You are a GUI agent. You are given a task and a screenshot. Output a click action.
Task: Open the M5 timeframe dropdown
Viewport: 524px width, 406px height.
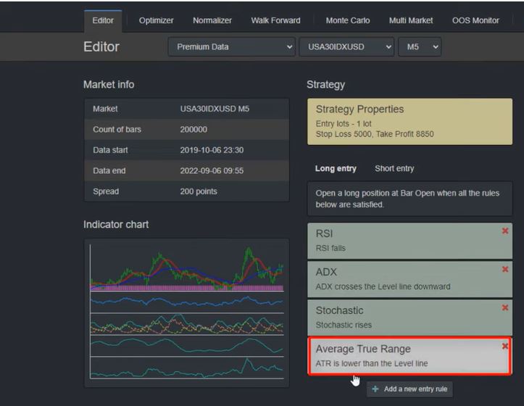[x=420, y=47]
